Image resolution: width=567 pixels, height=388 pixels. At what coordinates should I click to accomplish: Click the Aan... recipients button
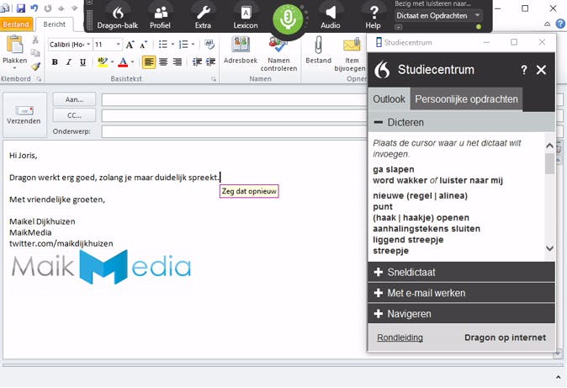[75, 99]
